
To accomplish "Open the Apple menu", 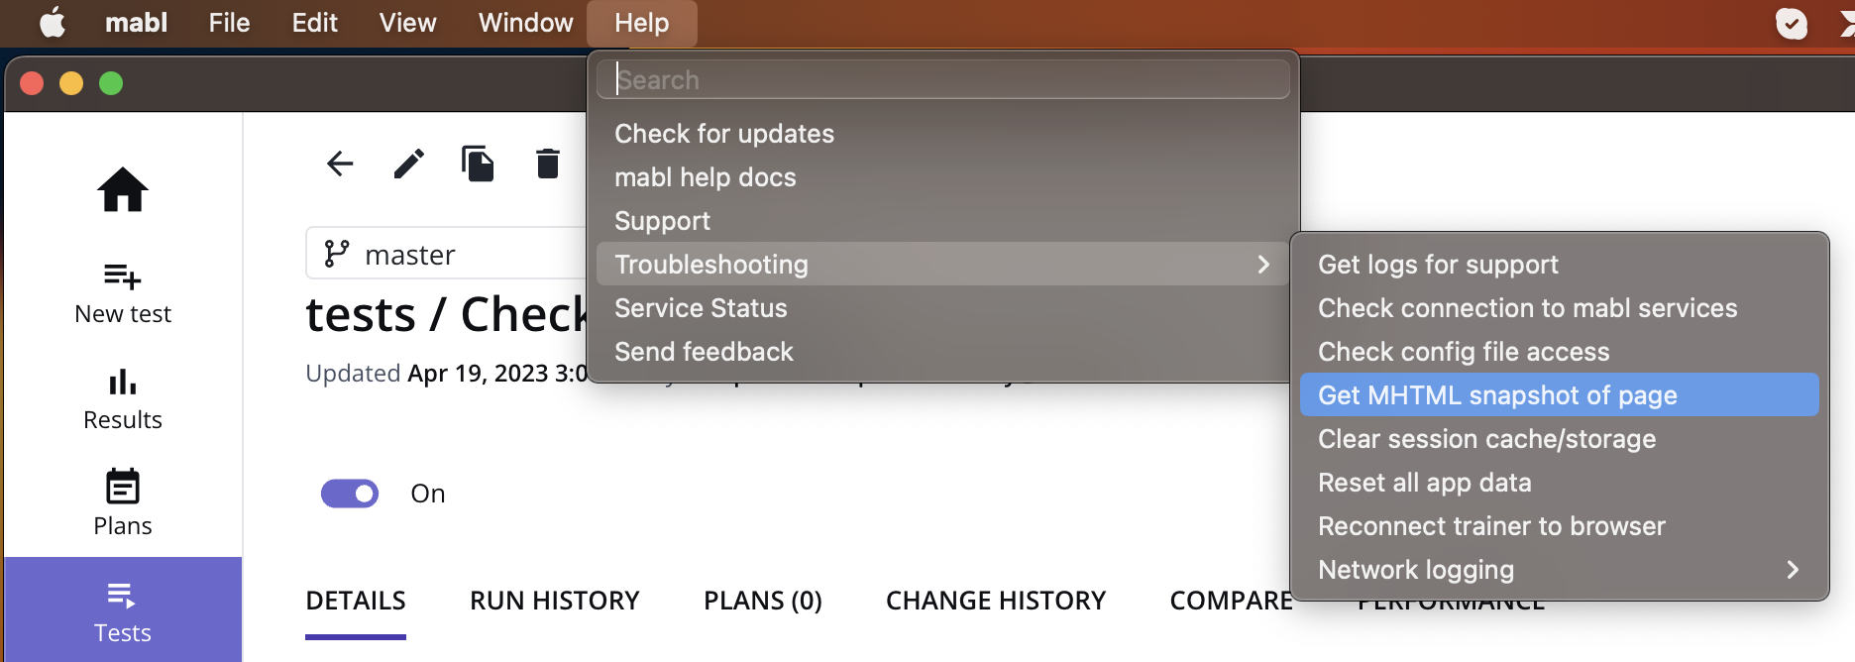I will coord(53,23).
